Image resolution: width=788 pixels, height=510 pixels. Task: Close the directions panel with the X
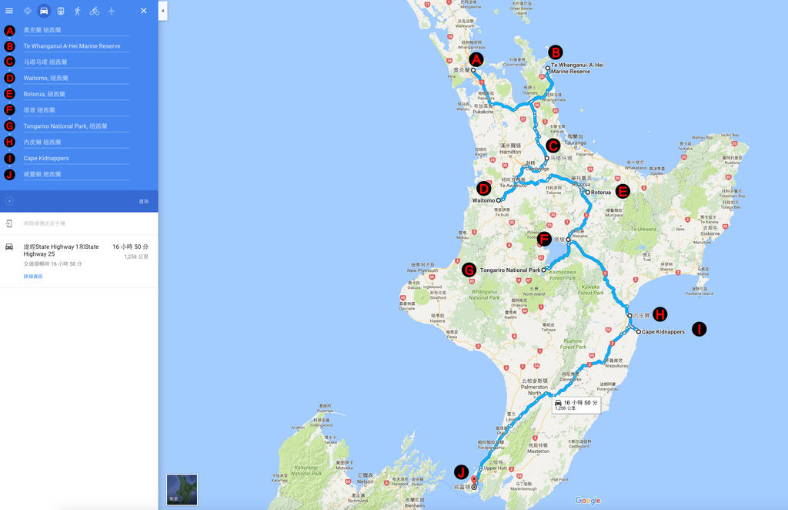tap(144, 11)
